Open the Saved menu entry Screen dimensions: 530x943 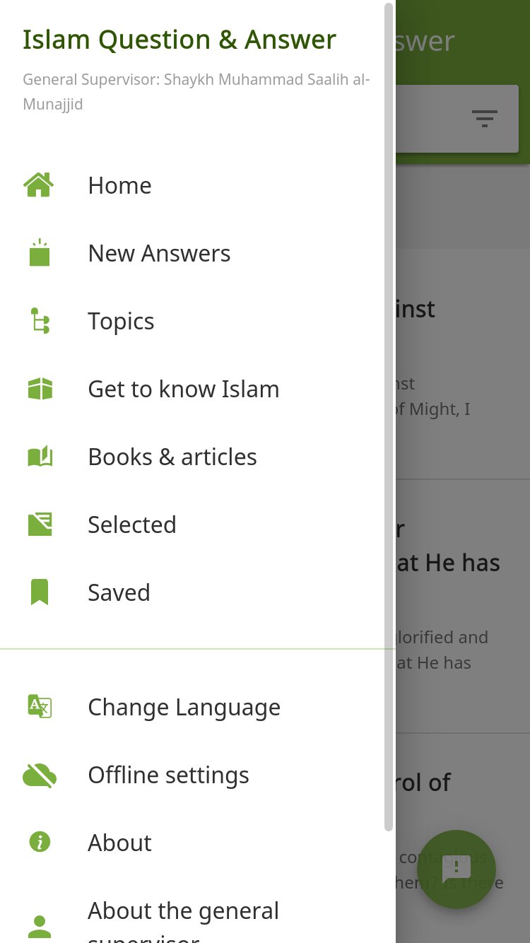198,592
